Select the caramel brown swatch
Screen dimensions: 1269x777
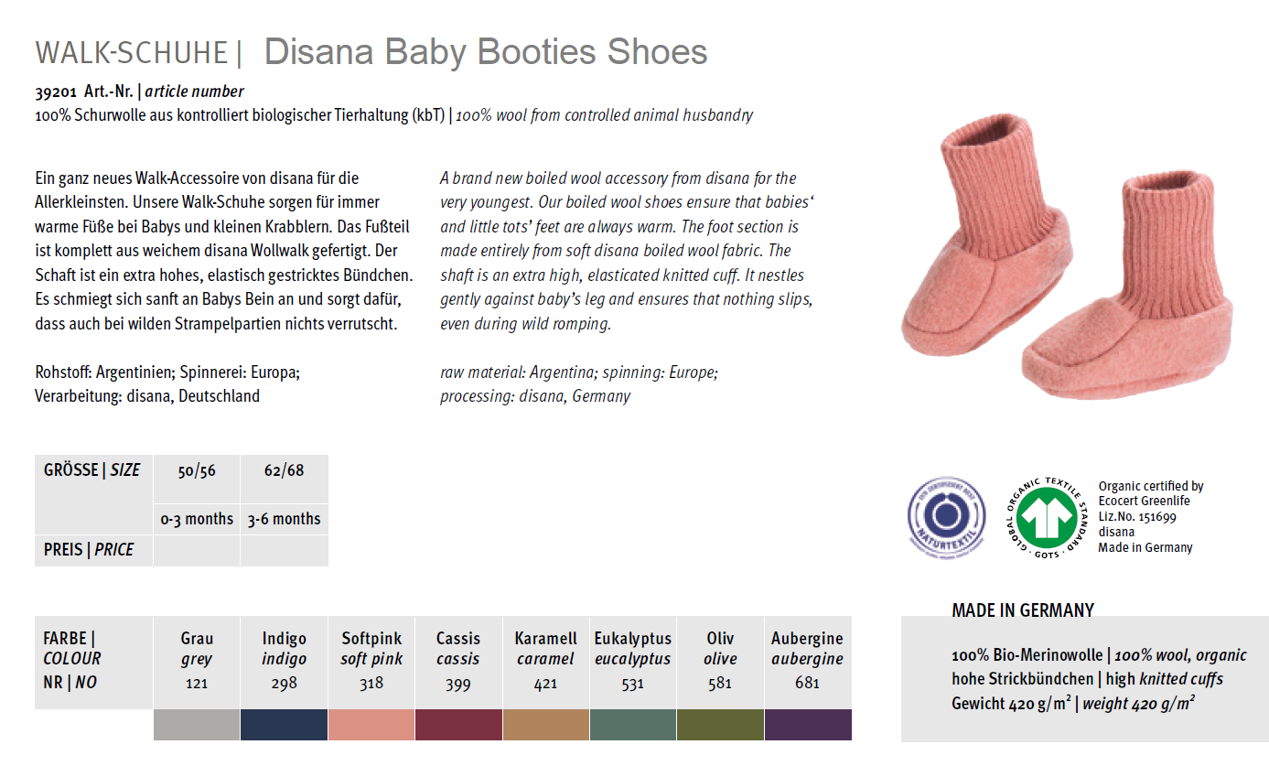pos(546,725)
